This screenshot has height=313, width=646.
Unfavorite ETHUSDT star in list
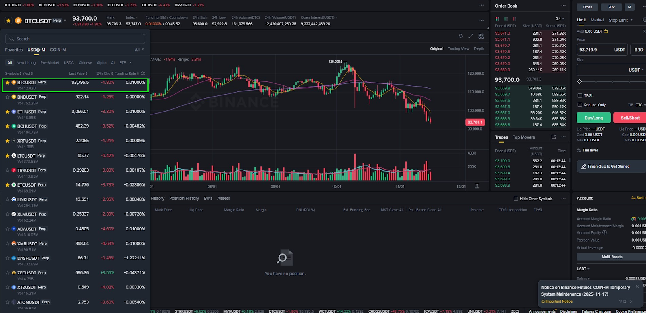[x=8, y=112]
